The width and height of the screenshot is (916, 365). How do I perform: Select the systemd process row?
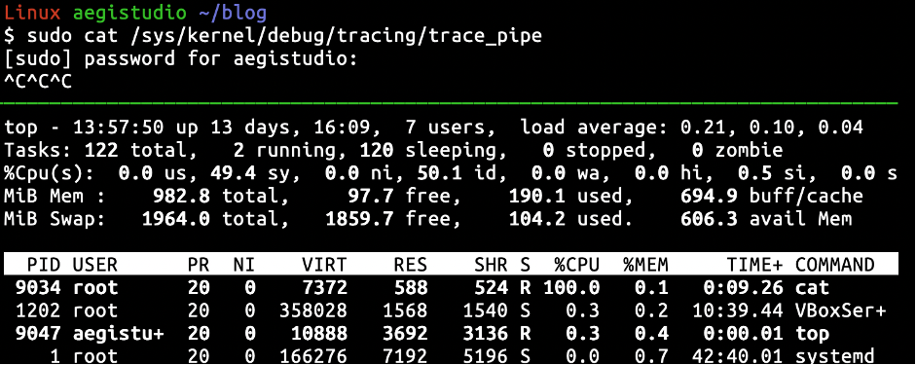coord(451,355)
